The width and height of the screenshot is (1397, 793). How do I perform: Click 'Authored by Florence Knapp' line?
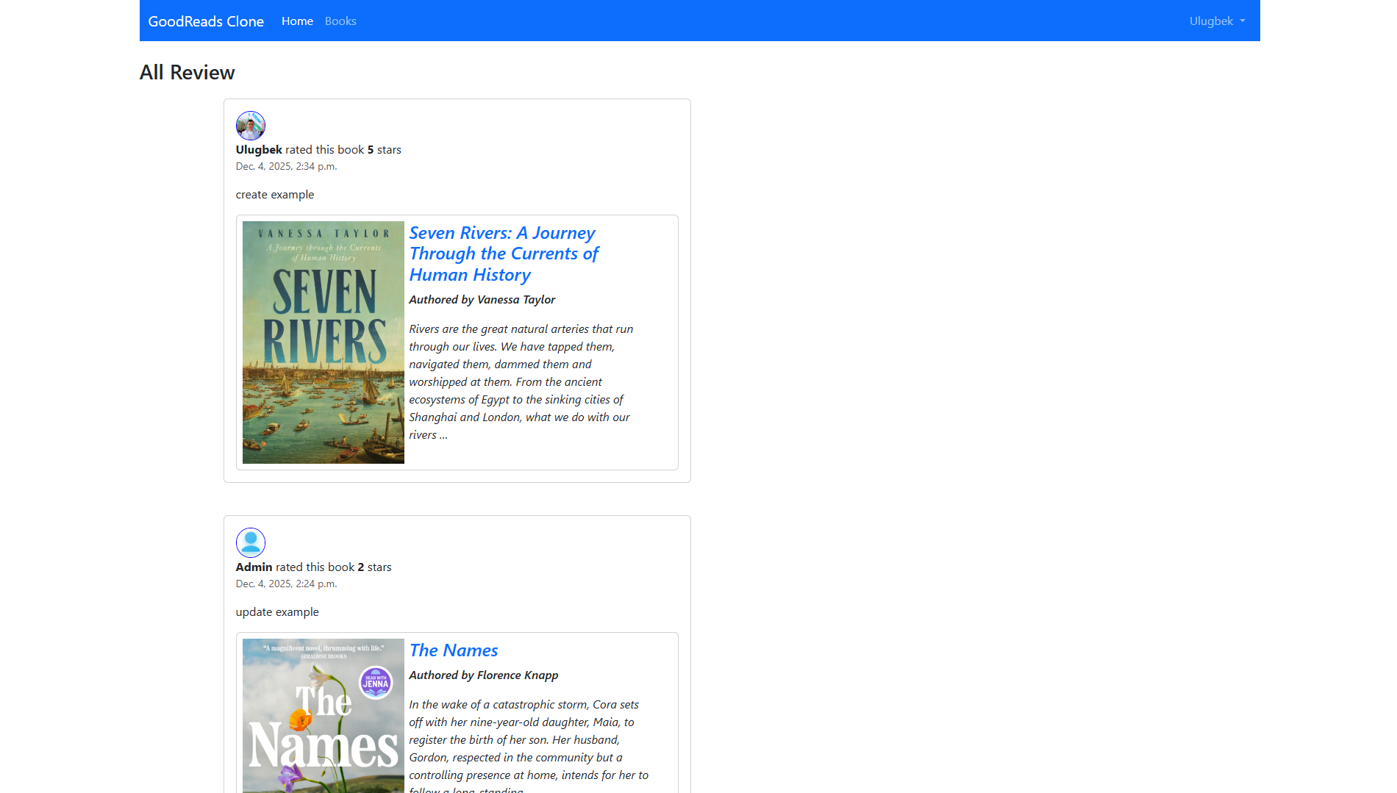(484, 675)
